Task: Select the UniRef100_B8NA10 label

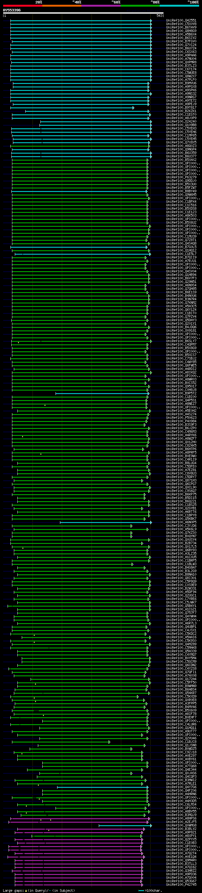Action: pos(181,575)
